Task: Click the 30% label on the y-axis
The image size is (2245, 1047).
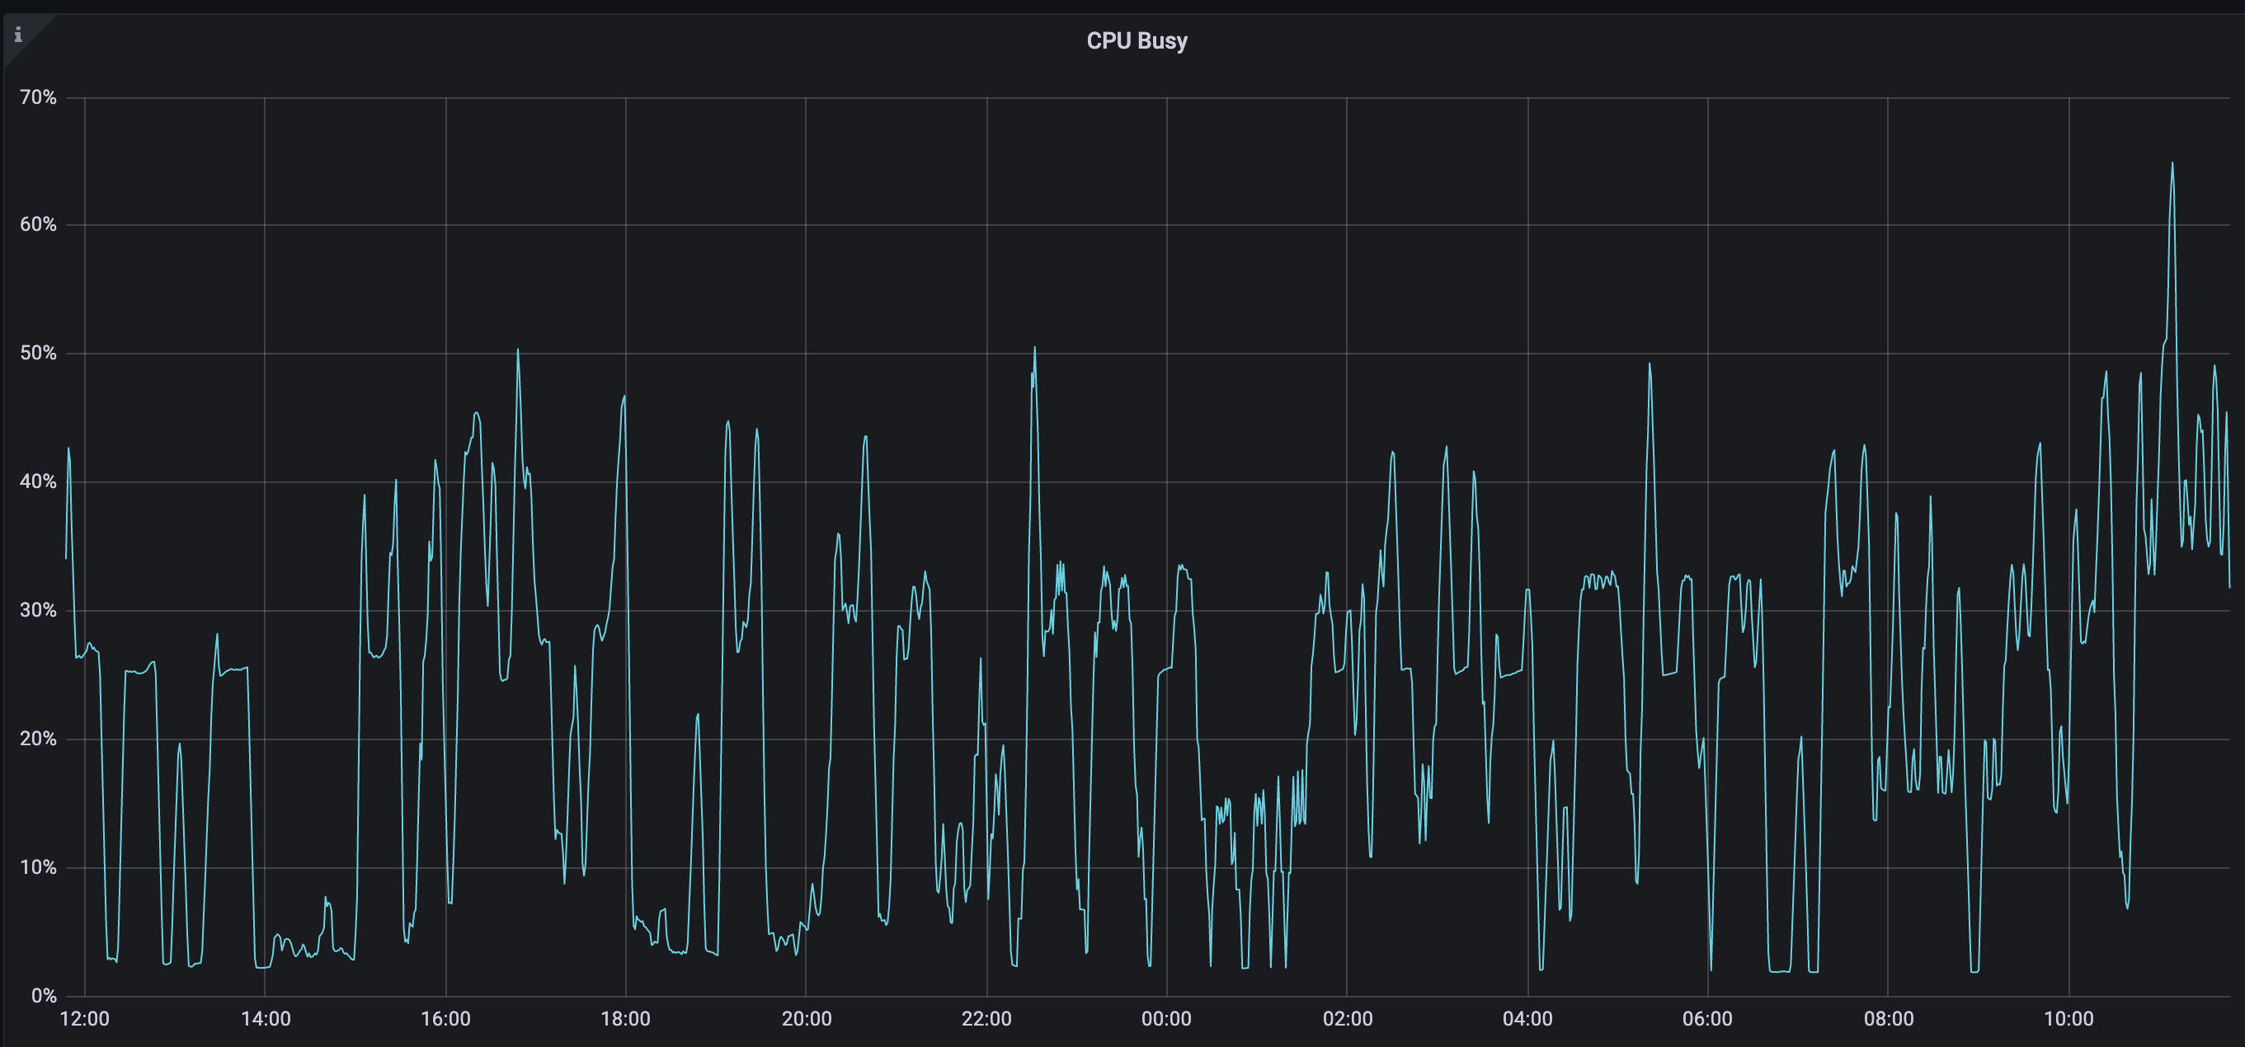Action: (38, 611)
